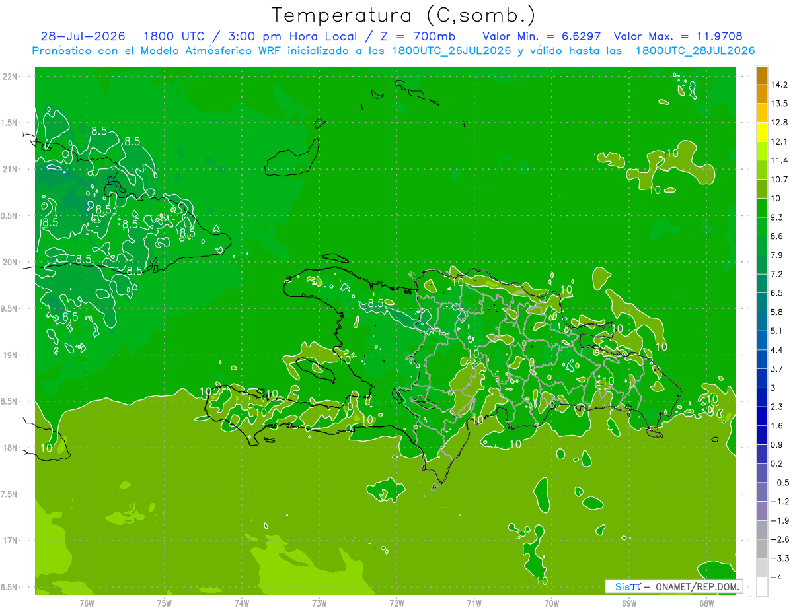
Task: Pick legend swatch between -1.2 and -0.5
Action: click(762, 492)
